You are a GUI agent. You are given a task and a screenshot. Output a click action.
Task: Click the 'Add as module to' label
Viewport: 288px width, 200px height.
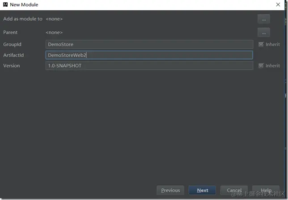23,19
